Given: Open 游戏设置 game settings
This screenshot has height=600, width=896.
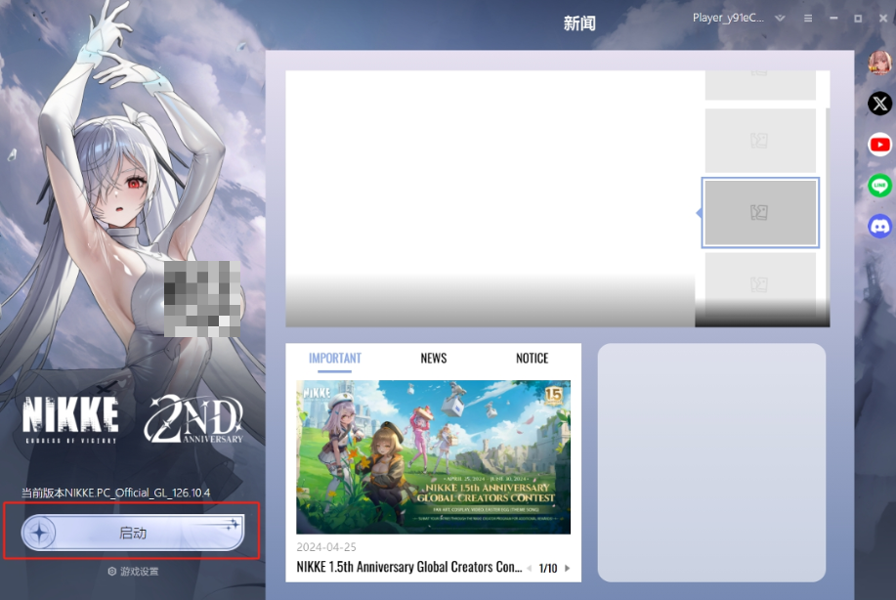Looking at the screenshot, I should point(133,572).
